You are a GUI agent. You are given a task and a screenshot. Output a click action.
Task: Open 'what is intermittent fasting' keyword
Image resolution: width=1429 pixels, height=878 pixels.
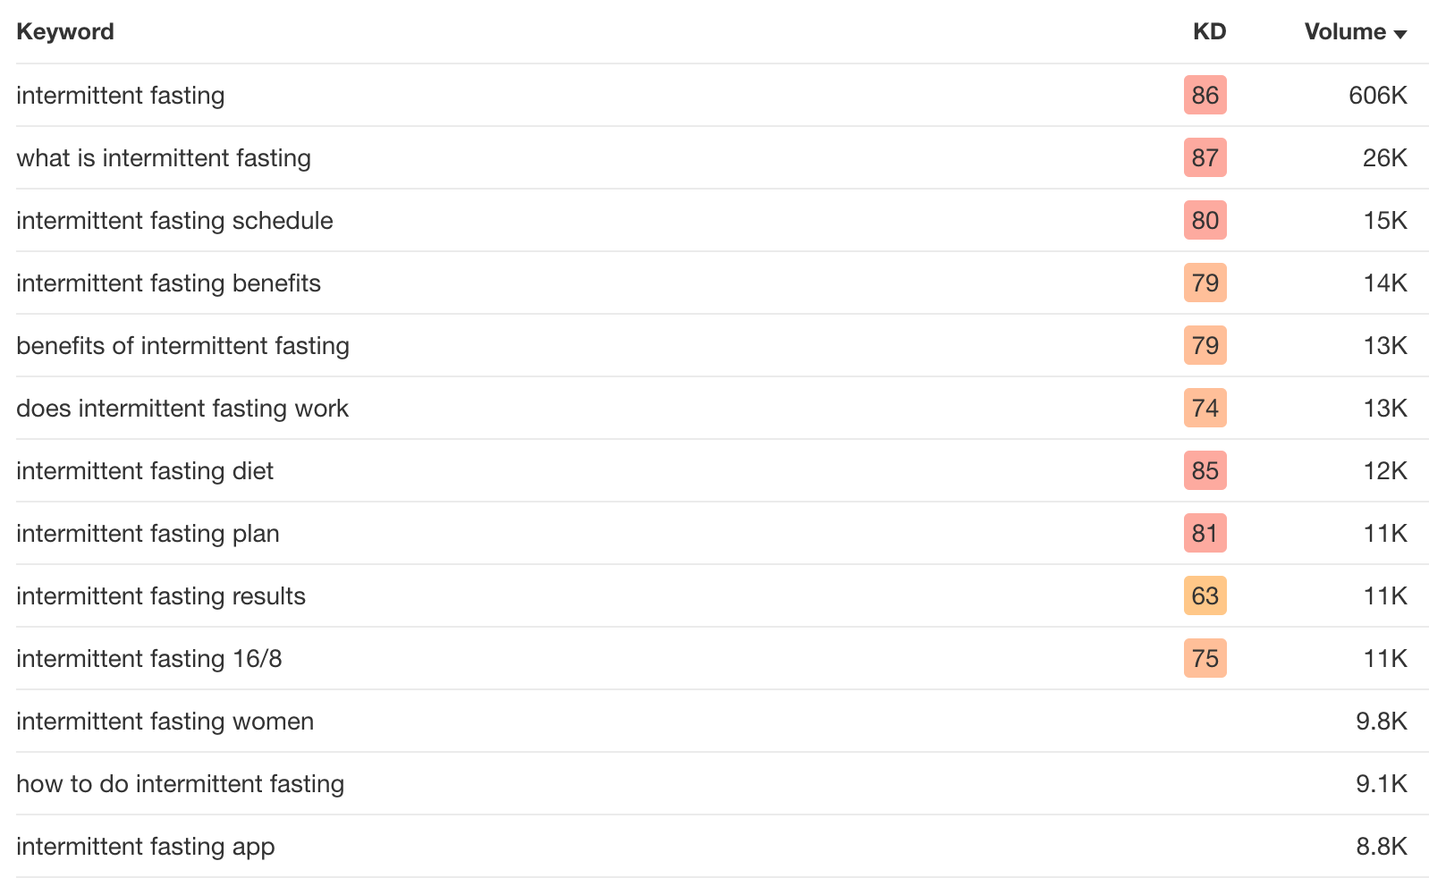point(164,158)
